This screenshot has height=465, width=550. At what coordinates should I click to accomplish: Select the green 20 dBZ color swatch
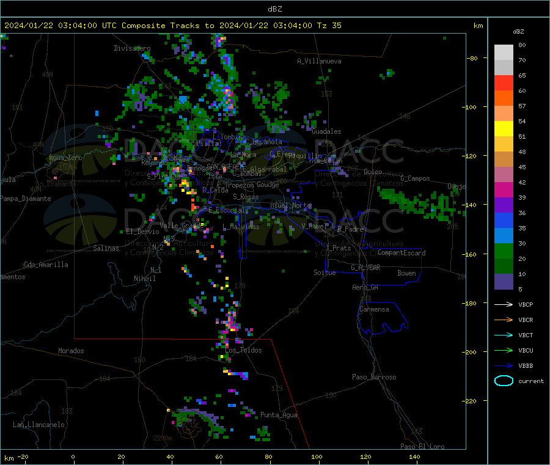point(504,251)
